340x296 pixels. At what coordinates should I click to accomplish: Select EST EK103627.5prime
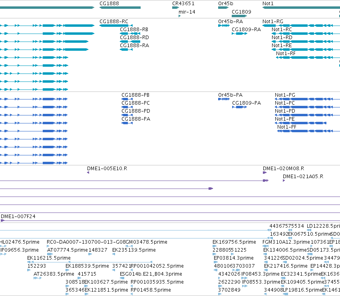[x=86, y=286]
